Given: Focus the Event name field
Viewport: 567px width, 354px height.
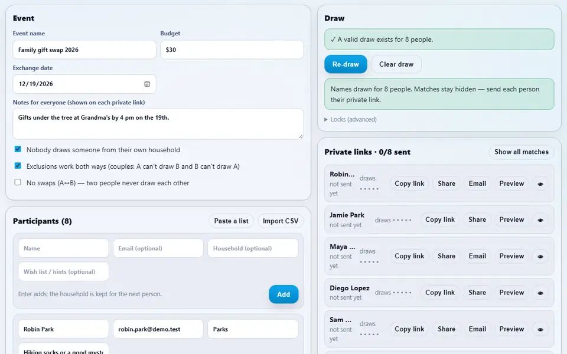Looking at the screenshot, I should [84, 50].
